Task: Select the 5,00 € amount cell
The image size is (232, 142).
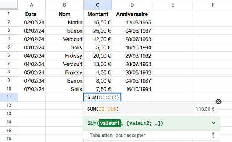Action: 98,47
